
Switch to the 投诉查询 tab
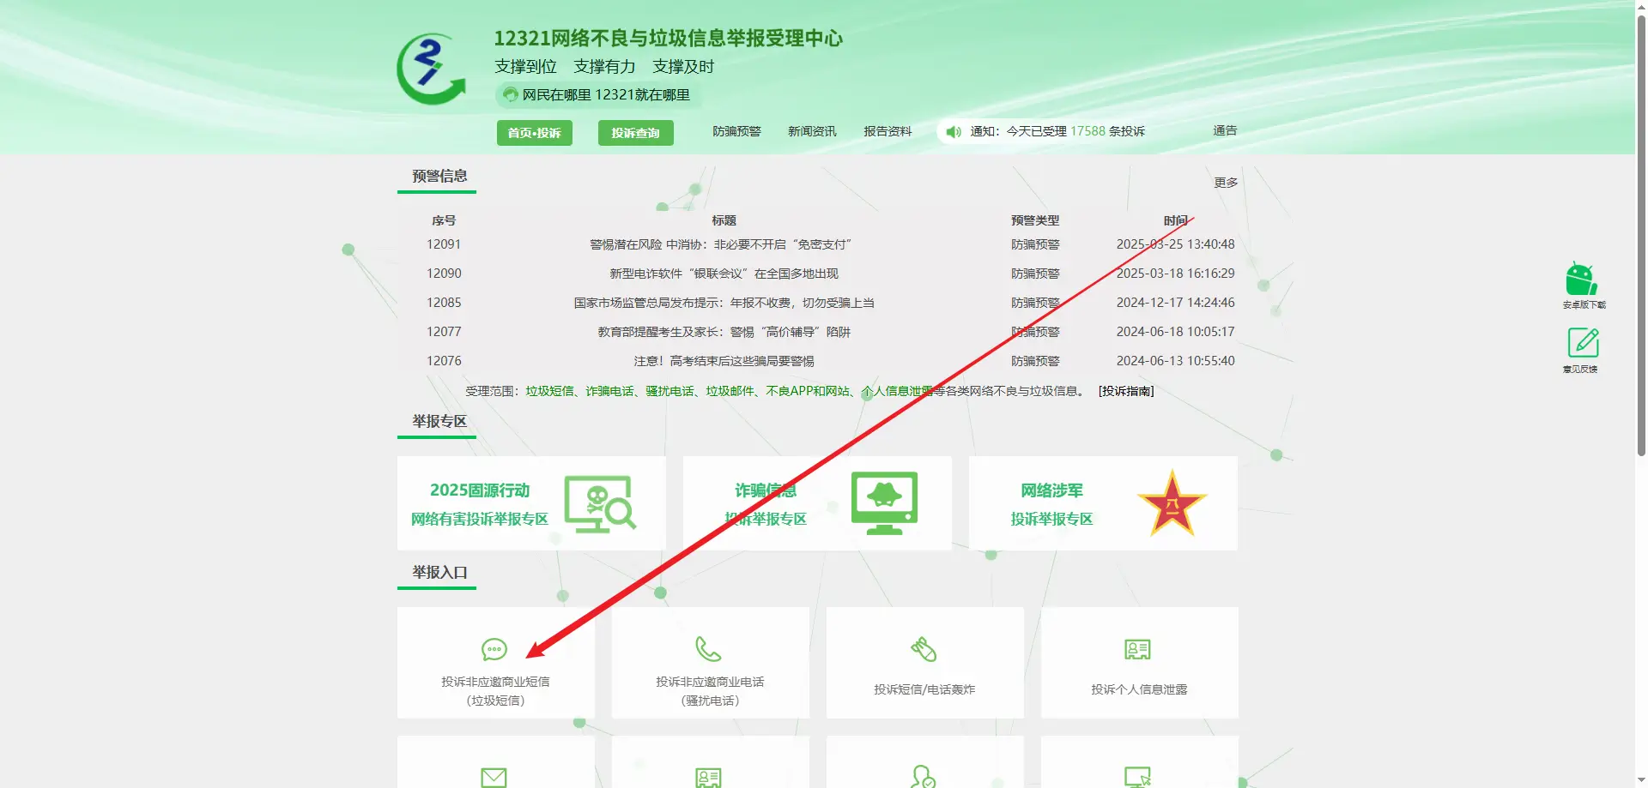pos(635,133)
